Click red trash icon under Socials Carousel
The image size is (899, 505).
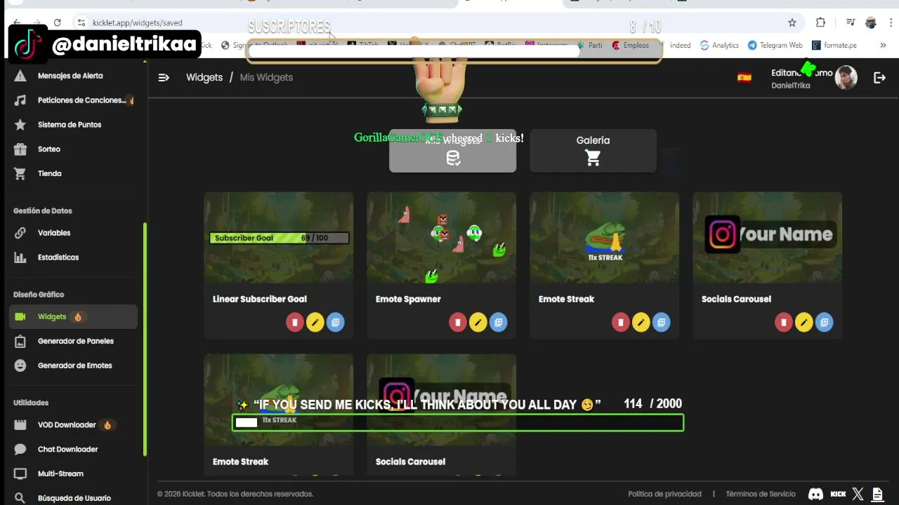click(784, 322)
